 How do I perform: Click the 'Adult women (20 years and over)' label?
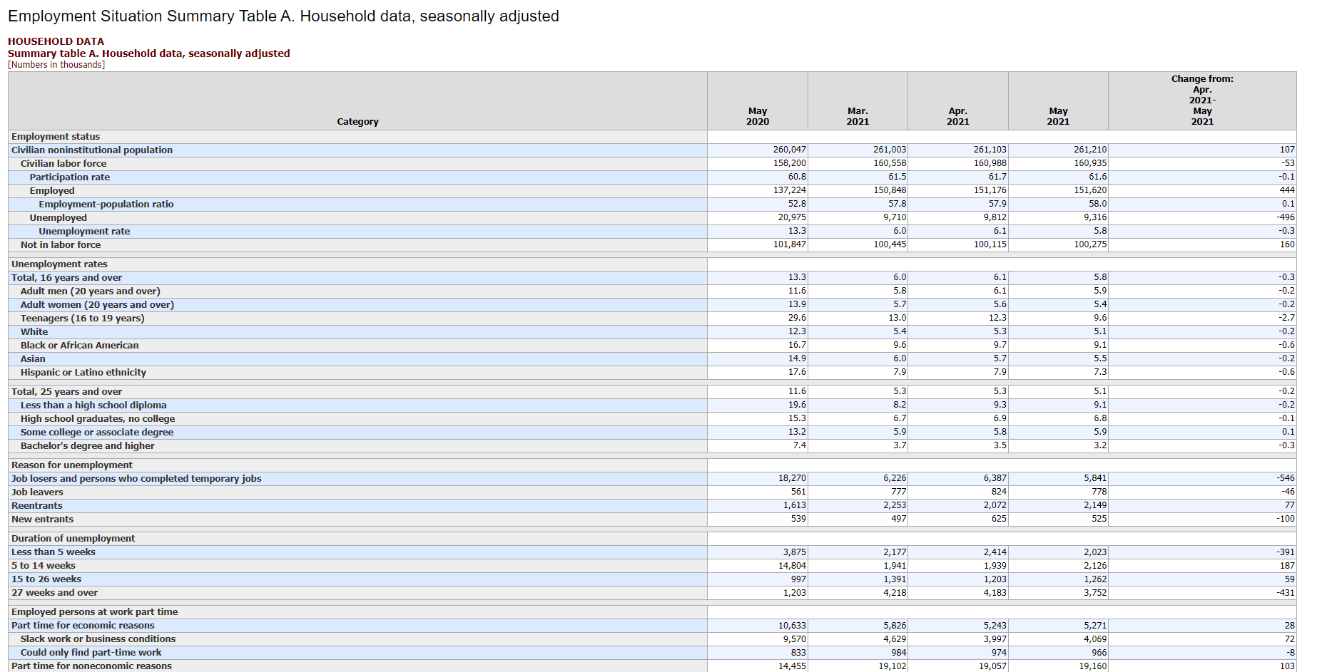[97, 305]
